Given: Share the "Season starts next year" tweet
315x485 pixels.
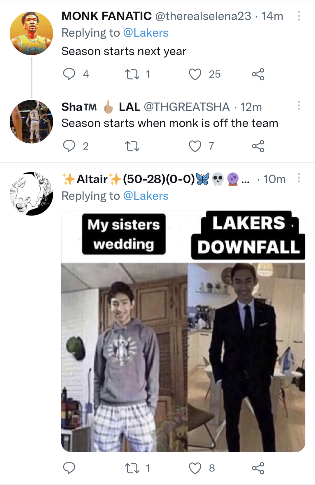Looking at the screenshot, I should coord(258,74).
